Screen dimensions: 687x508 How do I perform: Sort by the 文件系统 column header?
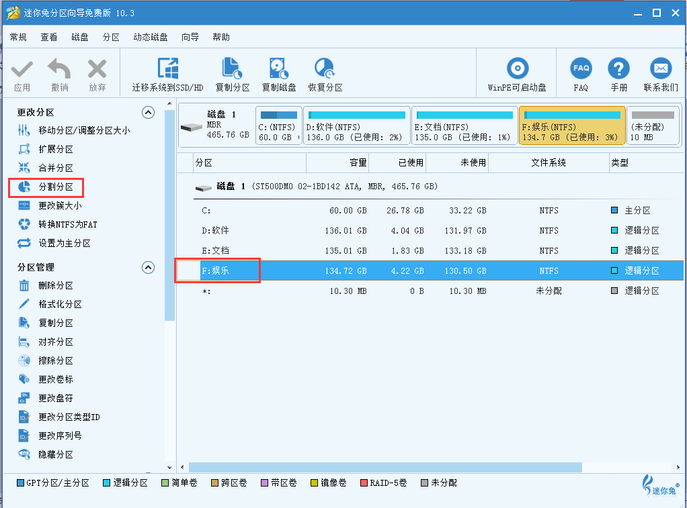(549, 163)
